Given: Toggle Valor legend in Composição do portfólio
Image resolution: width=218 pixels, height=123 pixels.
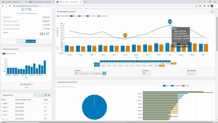Looking at the screenshot, I should tap(166, 86).
